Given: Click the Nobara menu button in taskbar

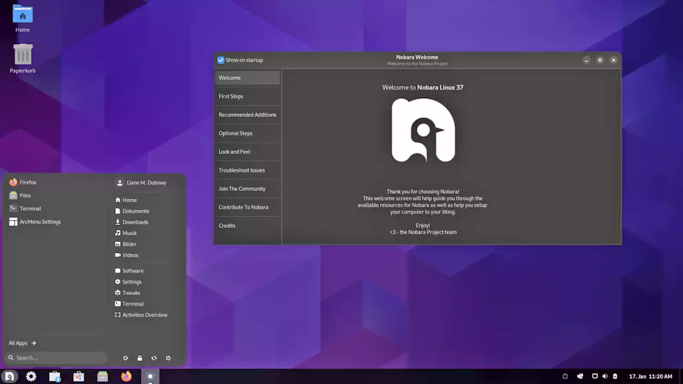Looking at the screenshot, I should pyautogui.click(x=9, y=377).
